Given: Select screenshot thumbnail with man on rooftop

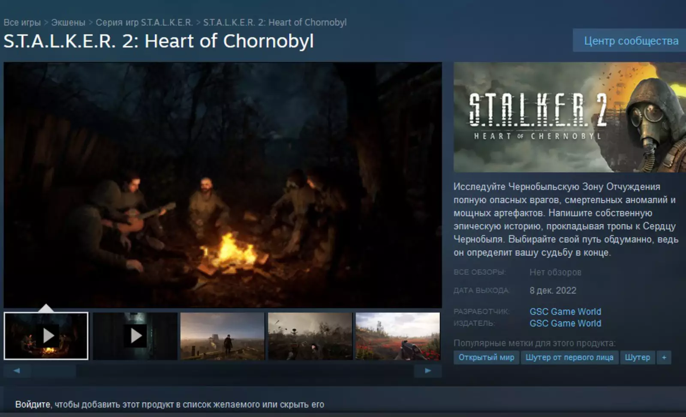Looking at the screenshot, I should point(223,336).
